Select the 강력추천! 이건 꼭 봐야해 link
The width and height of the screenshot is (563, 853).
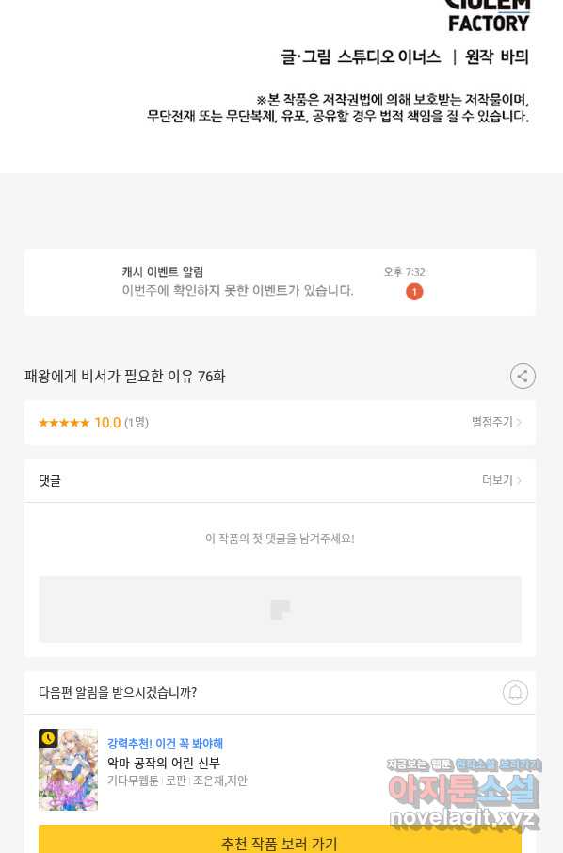click(166, 743)
